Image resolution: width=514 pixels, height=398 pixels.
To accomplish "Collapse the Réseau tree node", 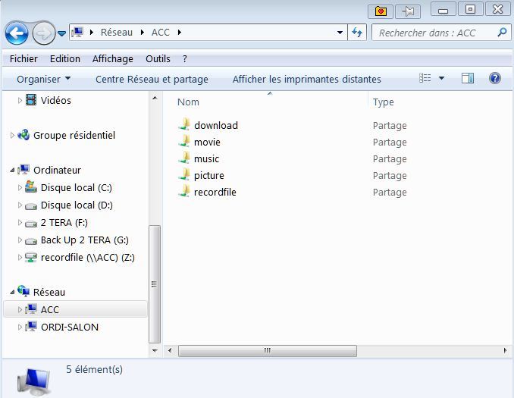I will click(x=12, y=292).
